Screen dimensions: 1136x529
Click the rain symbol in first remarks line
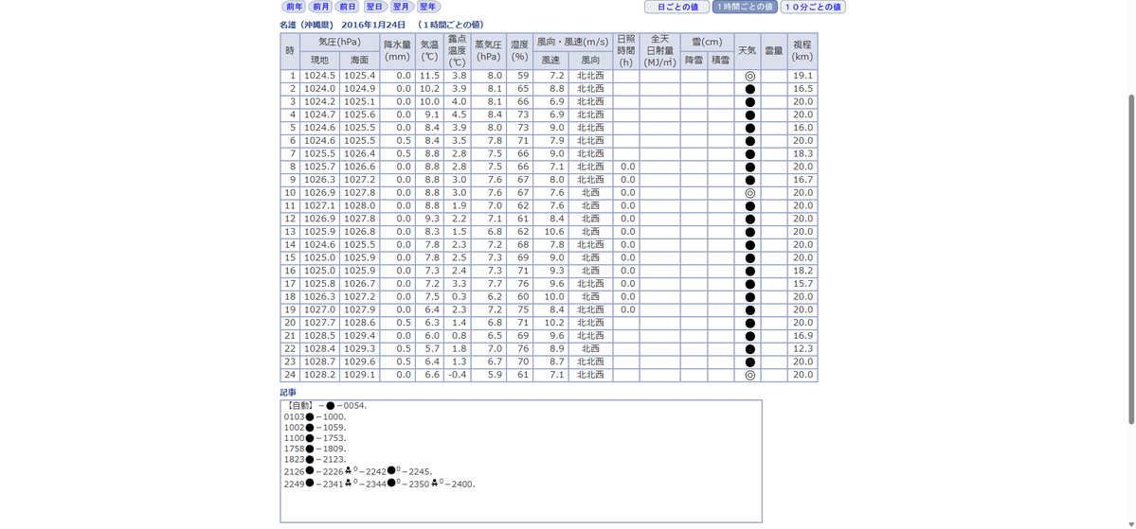330,405
